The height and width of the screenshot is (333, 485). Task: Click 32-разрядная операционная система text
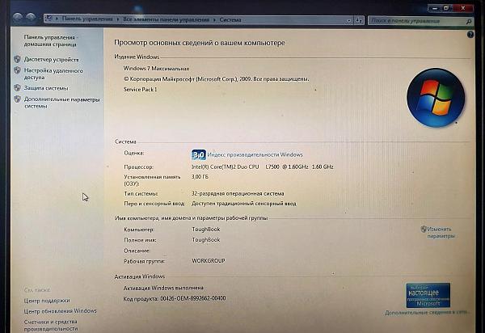click(x=238, y=193)
